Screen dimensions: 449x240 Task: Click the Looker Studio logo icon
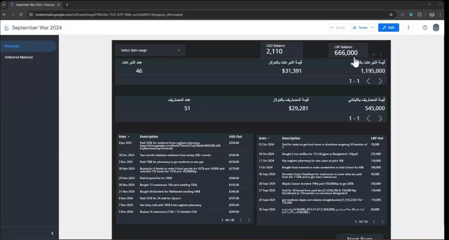[x=6, y=28]
